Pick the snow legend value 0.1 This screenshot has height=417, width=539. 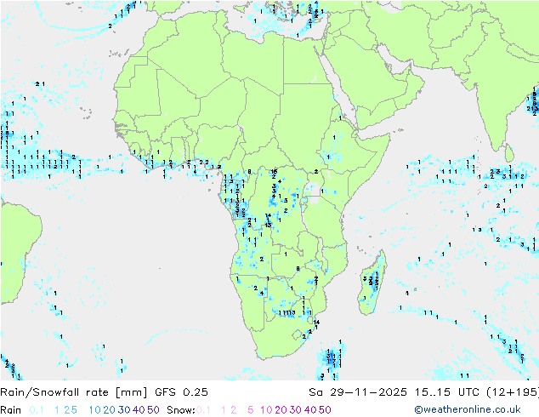pyautogui.click(x=203, y=410)
